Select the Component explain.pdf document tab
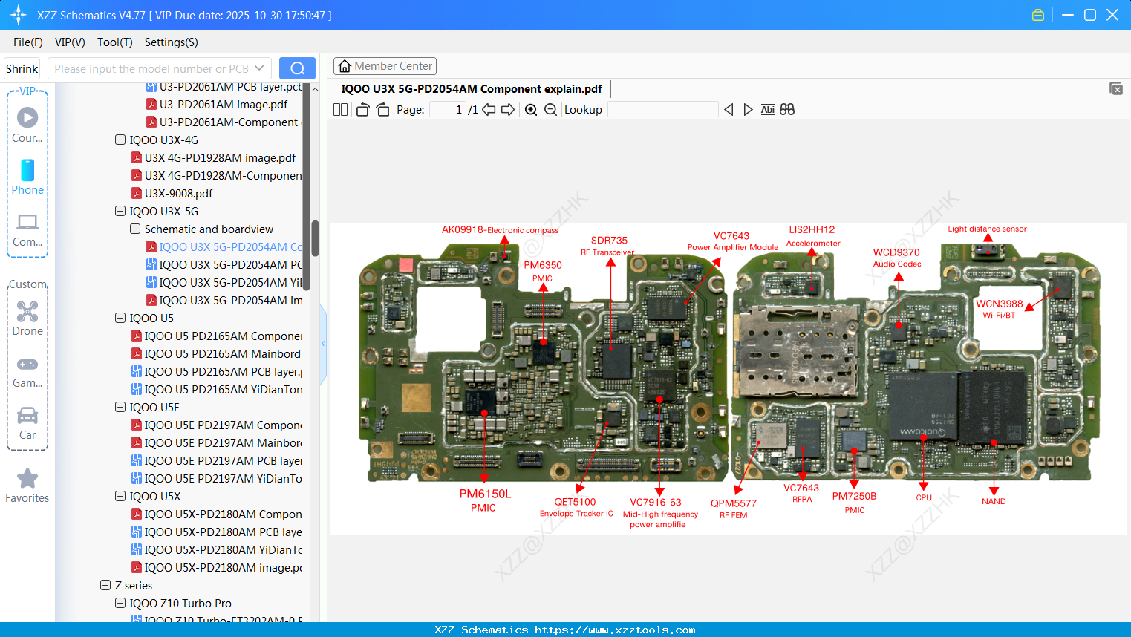The width and height of the screenshot is (1131, 637). 472,89
